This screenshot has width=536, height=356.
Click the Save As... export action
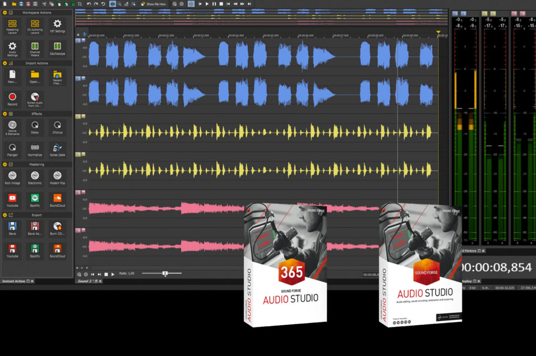tap(35, 229)
